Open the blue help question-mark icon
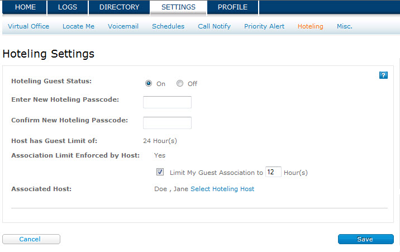Viewport: 400px width, 252px height. (x=383, y=75)
